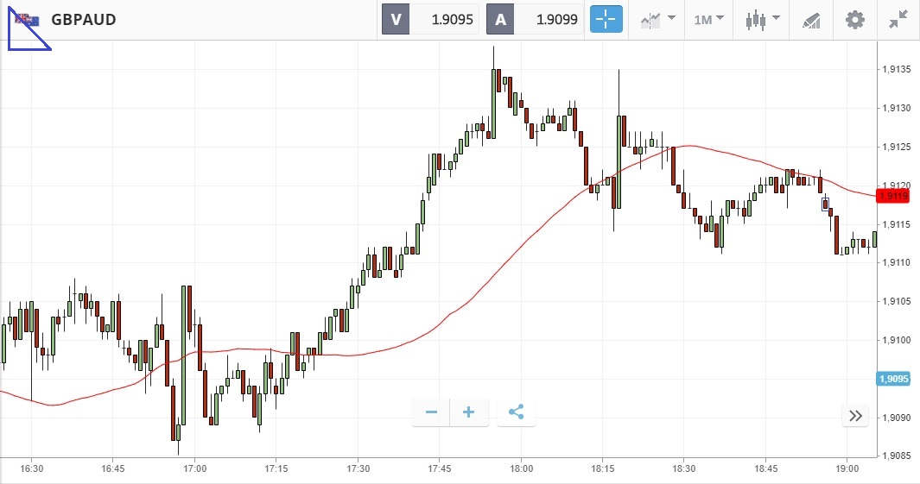Open the candlestick chart type dropdown
Screen dimensions: 920x484
tap(763, 19)
